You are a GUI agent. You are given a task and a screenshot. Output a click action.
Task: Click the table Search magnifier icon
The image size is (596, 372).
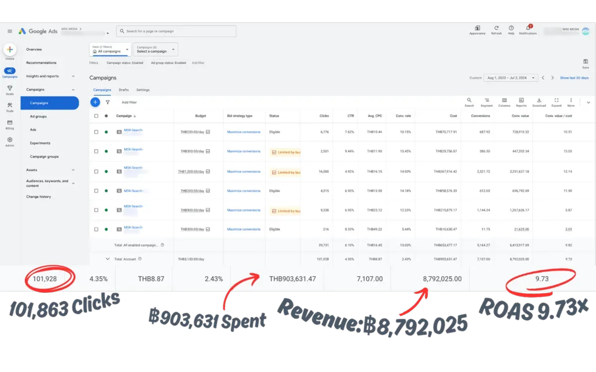click(x=469, y=100)
